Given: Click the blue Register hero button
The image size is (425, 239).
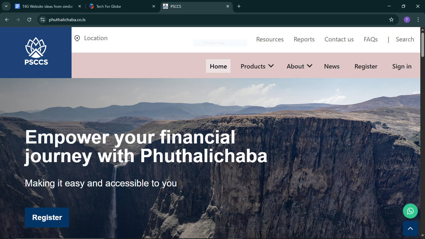Looking at the screenshot, I should click(x=47, y=218).
